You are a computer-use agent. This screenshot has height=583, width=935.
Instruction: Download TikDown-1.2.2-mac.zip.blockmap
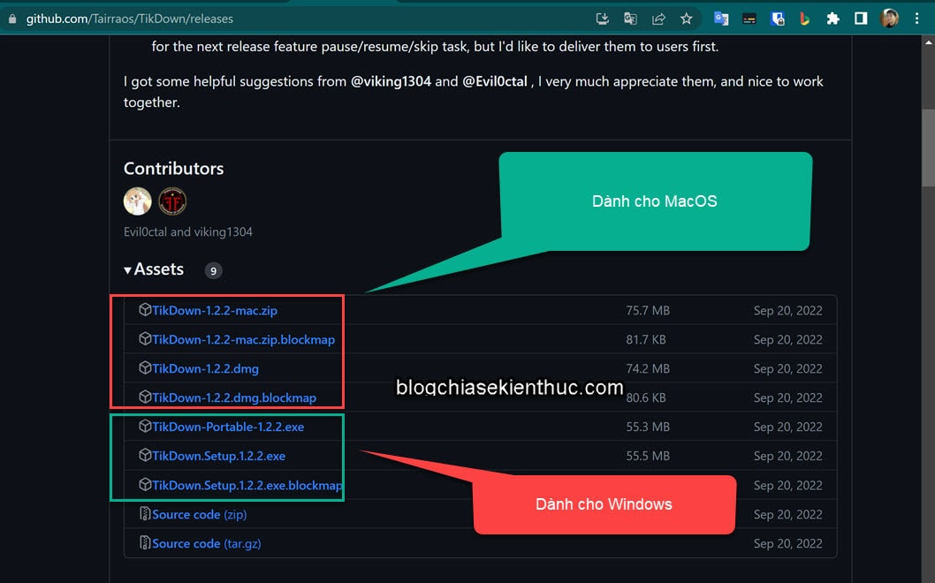tap(243, 340)
